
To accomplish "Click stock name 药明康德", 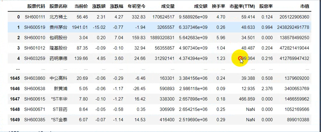I will (58, 58).
